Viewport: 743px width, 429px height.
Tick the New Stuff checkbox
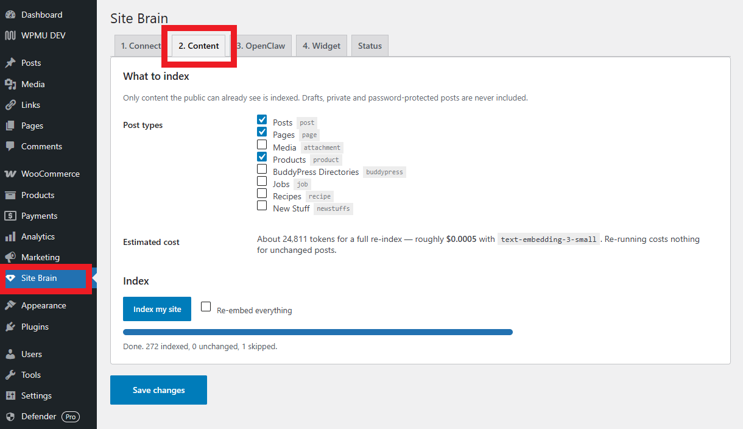pos(262,205)
